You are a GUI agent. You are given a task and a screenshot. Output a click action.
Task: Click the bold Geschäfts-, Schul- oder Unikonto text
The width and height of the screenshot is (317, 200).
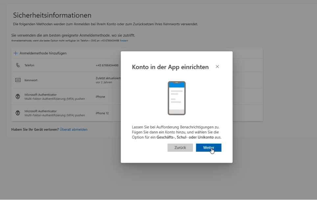click(x=185, y=137)
